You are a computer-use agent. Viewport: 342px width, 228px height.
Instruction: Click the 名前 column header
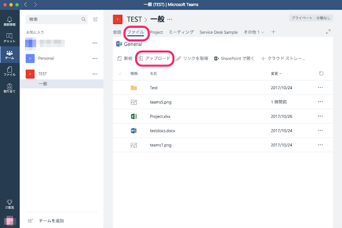coord(153,74)
